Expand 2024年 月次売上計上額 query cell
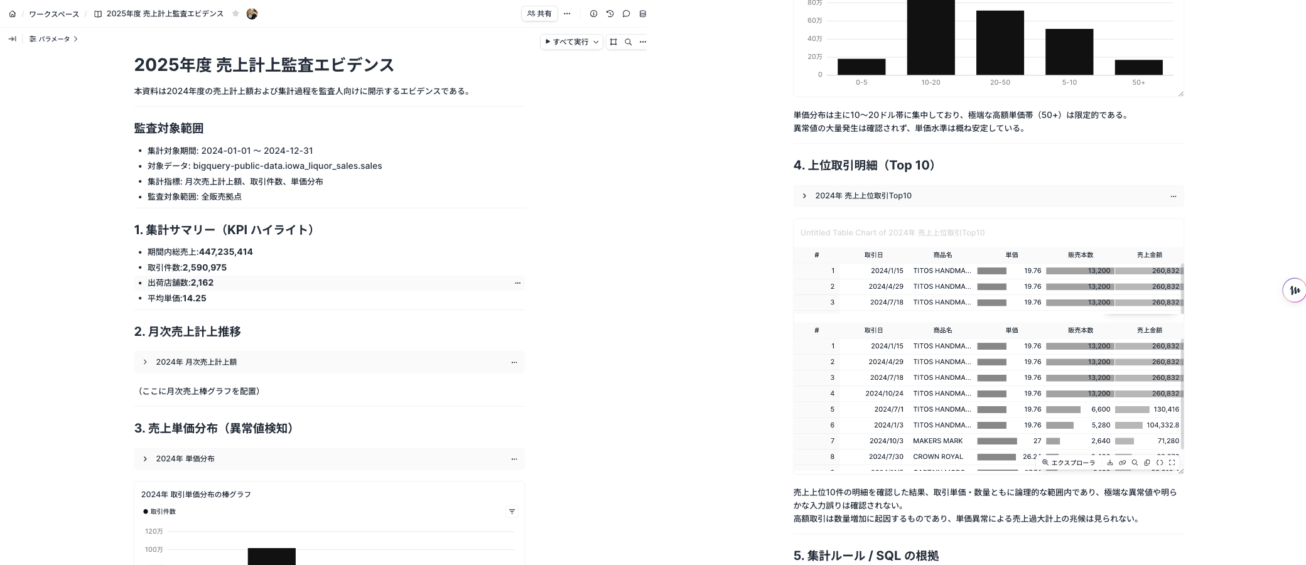The width and height of the screenshot is (1306, 565). coord(145,362)
